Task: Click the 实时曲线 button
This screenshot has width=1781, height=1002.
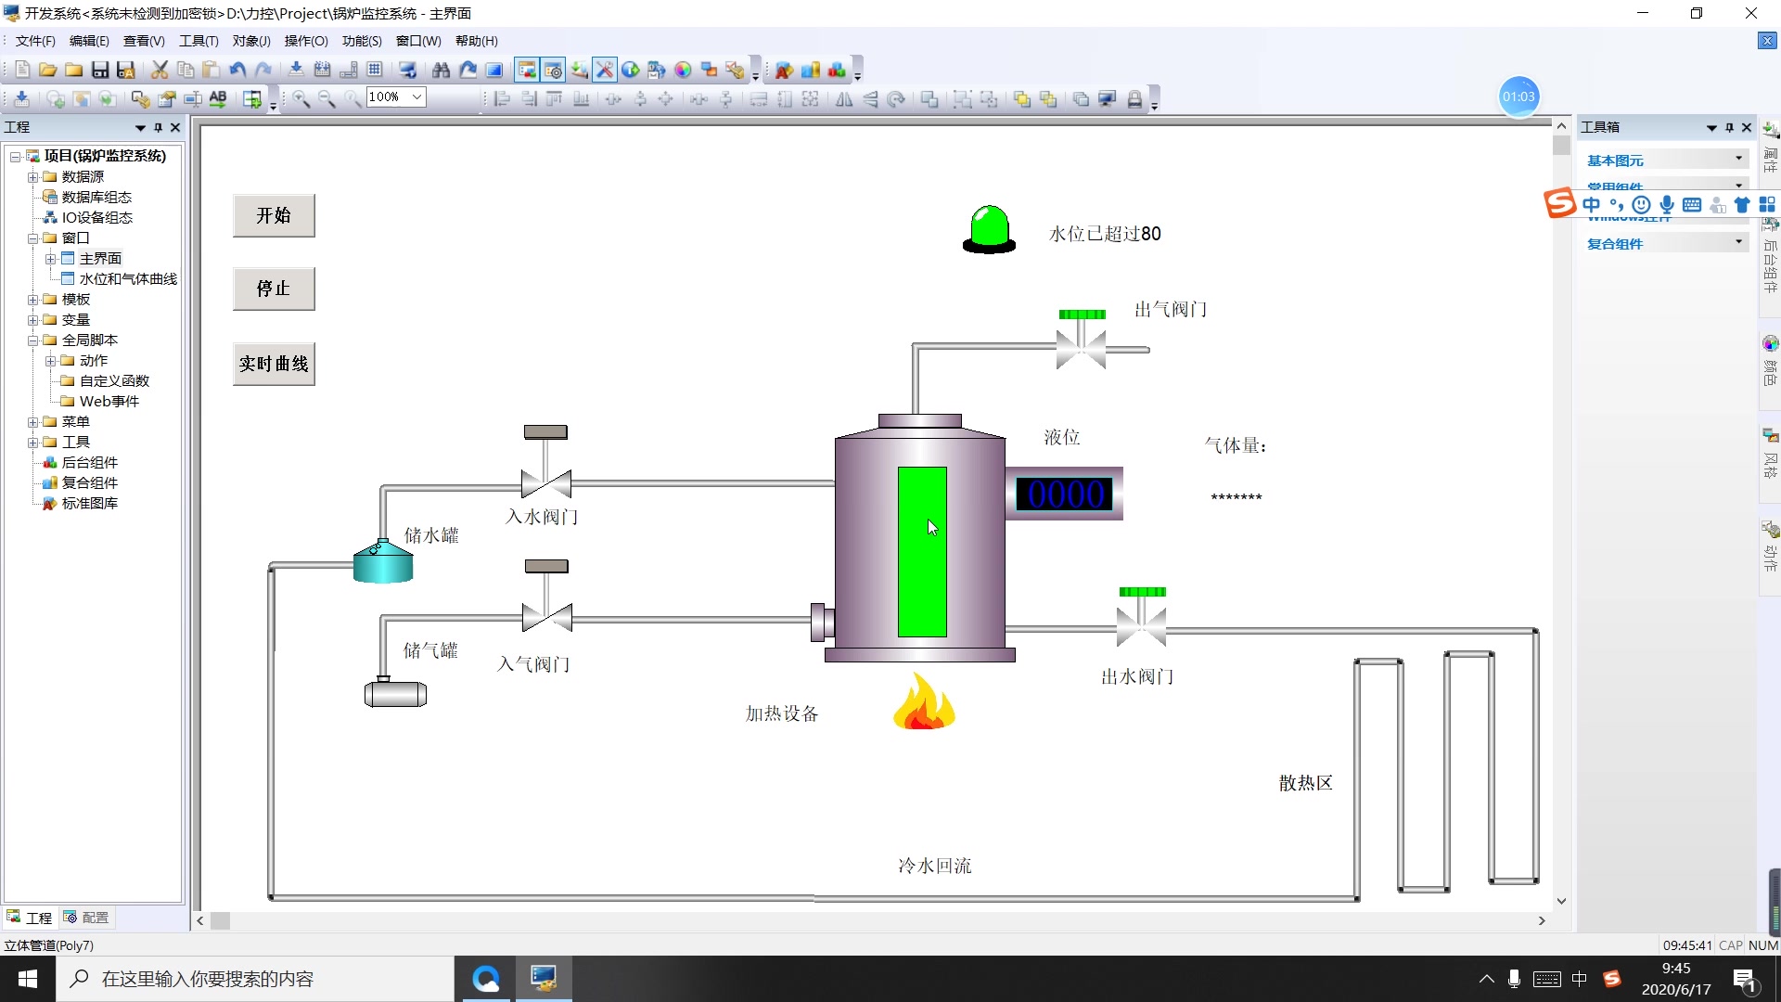Action: 274,364
